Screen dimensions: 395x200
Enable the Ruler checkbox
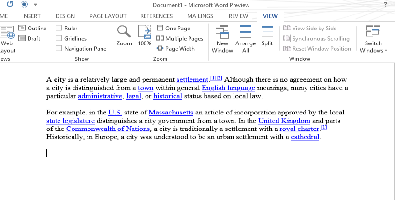59,28
